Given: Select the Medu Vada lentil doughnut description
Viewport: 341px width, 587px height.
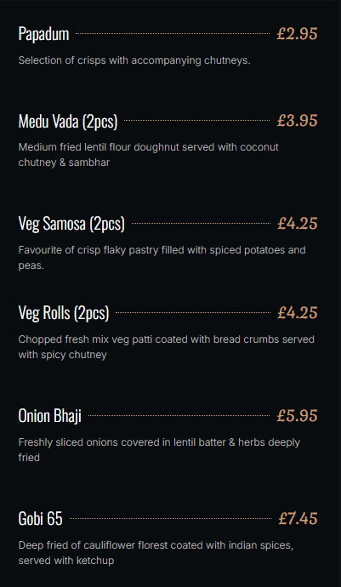Looking at the screenshot, I should [x=149, y=155].
